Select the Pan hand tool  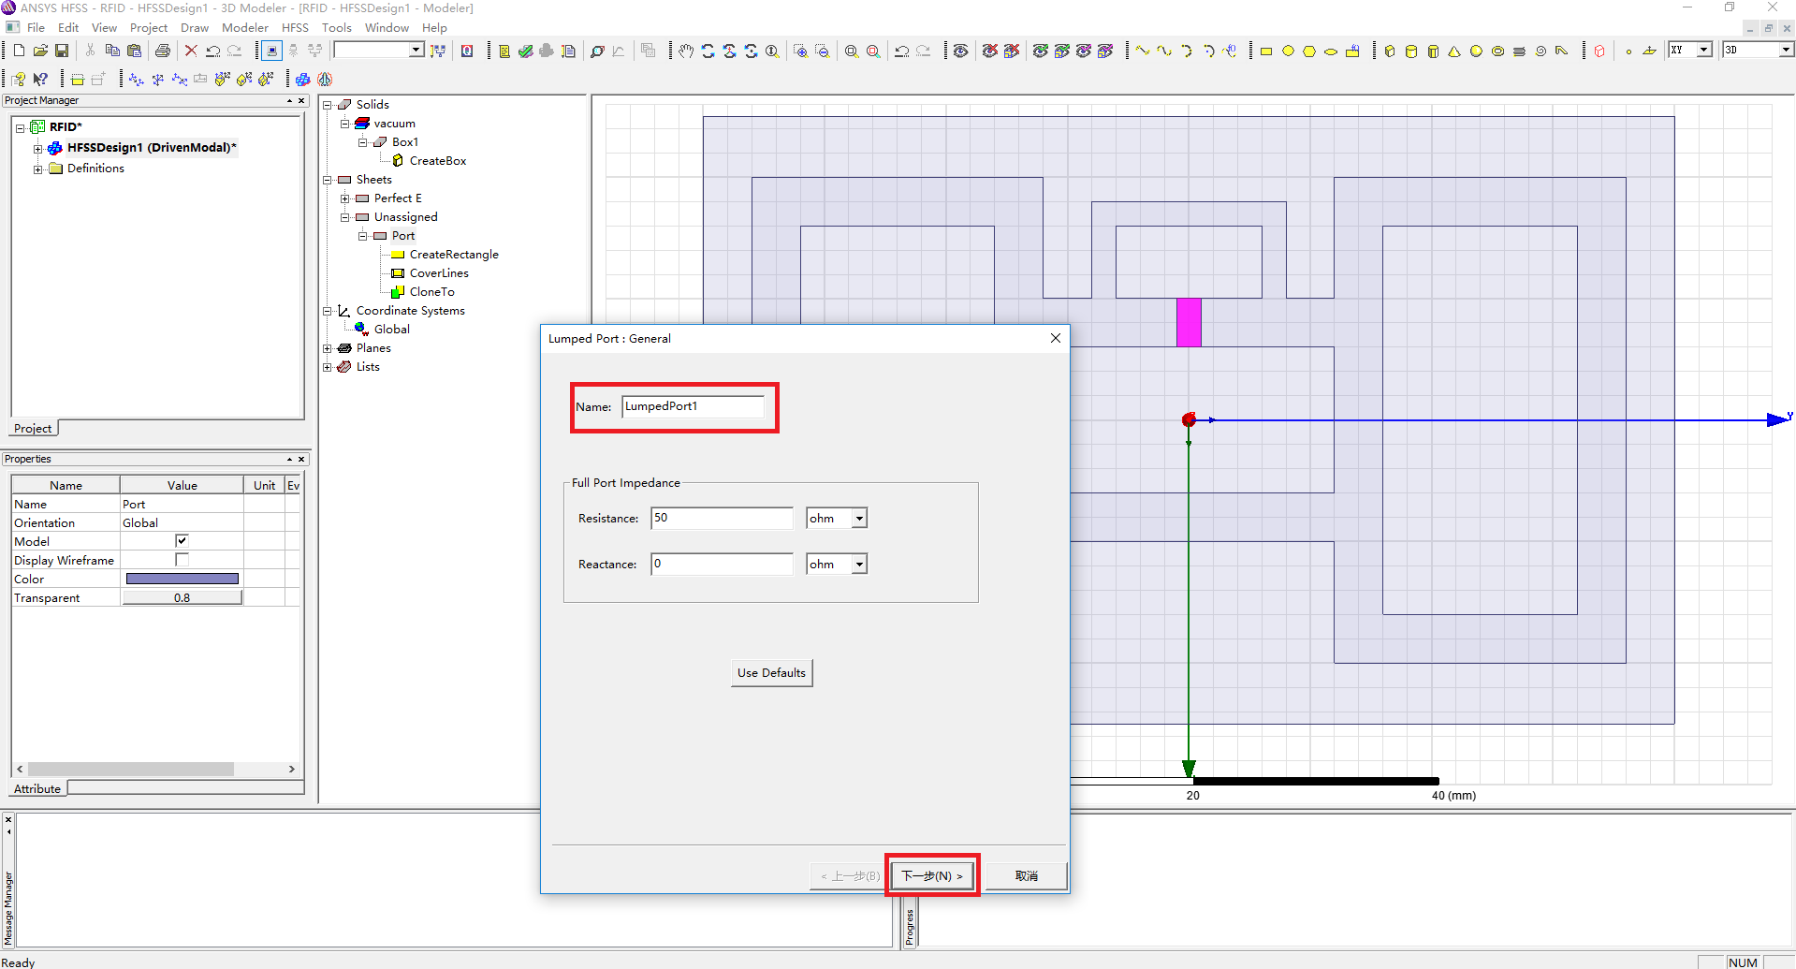686,51
